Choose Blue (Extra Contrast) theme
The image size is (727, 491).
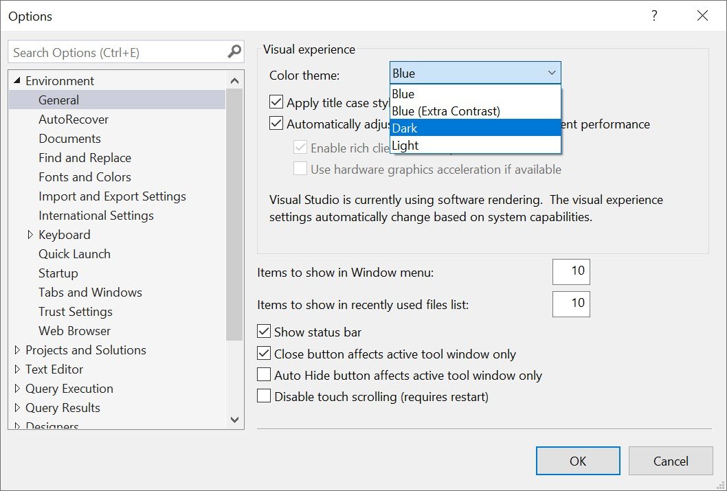click(x=476, y=111)
